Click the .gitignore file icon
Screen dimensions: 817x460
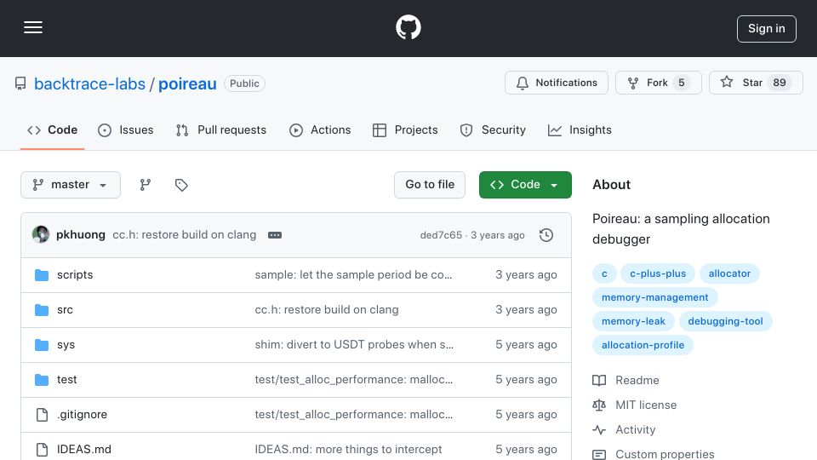(42, 415)
